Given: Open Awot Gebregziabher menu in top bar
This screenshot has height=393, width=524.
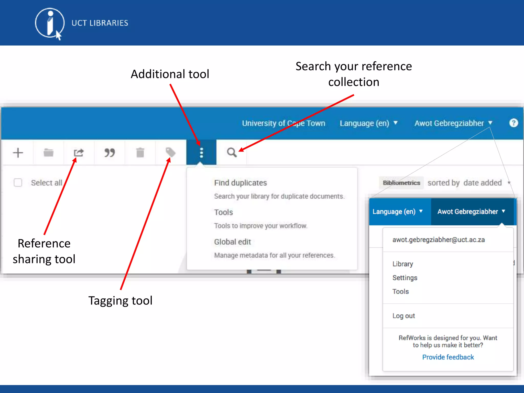Looking at the screenshot, I should coord(453,123).
